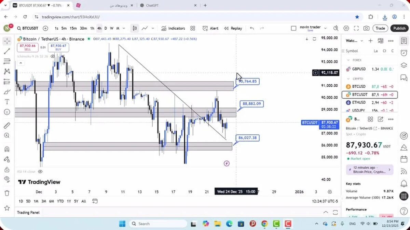Open chart type candles selector
The width and height of the screenshot is (410, 230).
[135, 28]
